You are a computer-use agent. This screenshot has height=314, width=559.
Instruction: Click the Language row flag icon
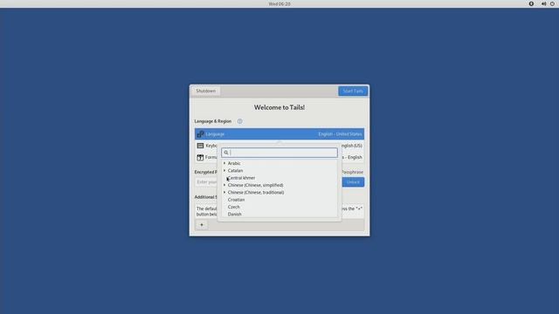200,134
